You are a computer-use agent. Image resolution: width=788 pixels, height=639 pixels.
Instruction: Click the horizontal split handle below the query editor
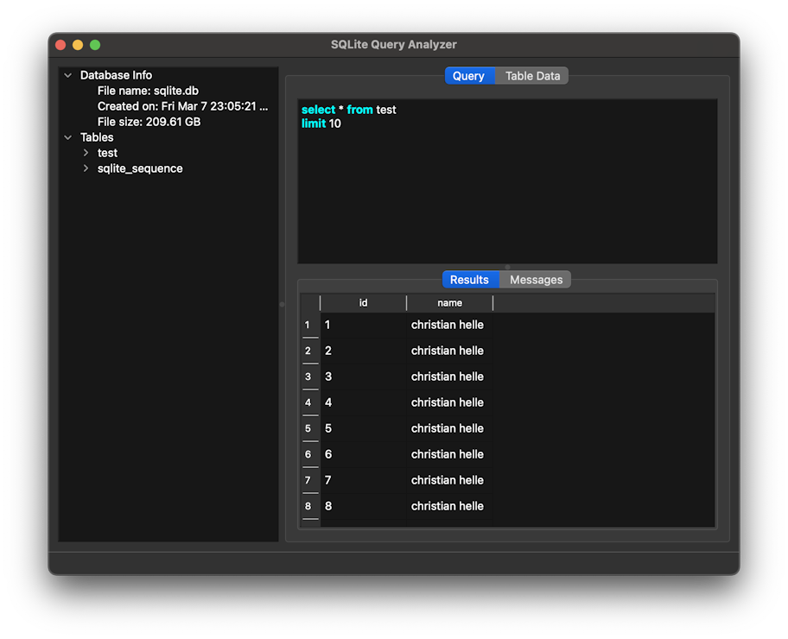[x=507, y=267]
